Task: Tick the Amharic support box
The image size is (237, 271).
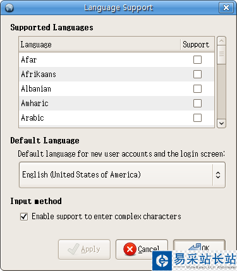Action: (197, 103)
